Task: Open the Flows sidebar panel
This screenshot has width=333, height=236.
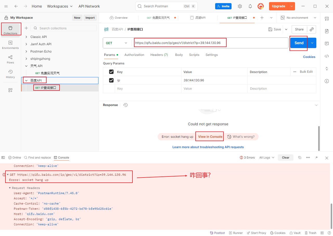Action: coord(10,59)
